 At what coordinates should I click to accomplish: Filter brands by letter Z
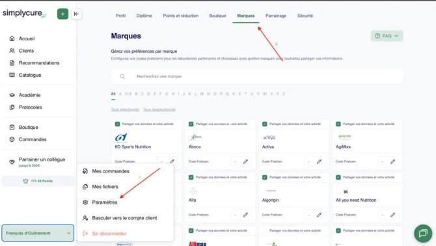284,94
